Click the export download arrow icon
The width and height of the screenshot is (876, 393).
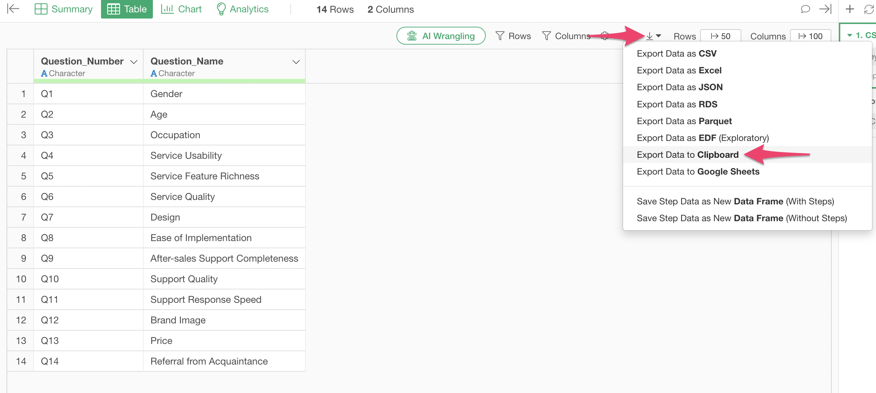(x=650, y=36)
